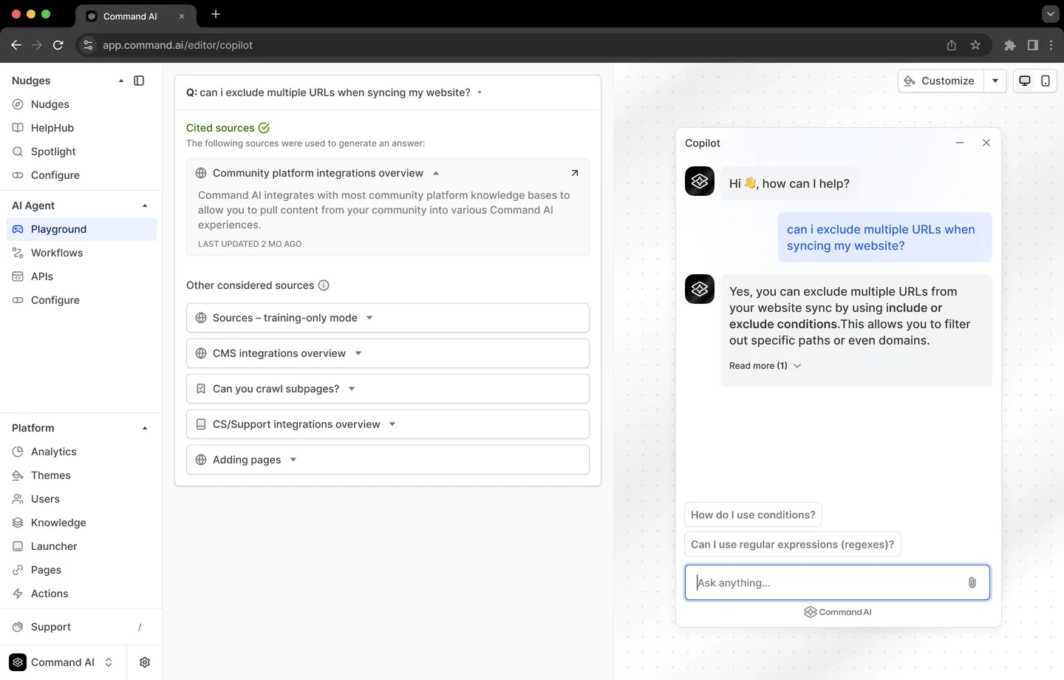Click the share icon in the address bar
The width and height of the screenshot is (1064, 680).
(952, 45)
